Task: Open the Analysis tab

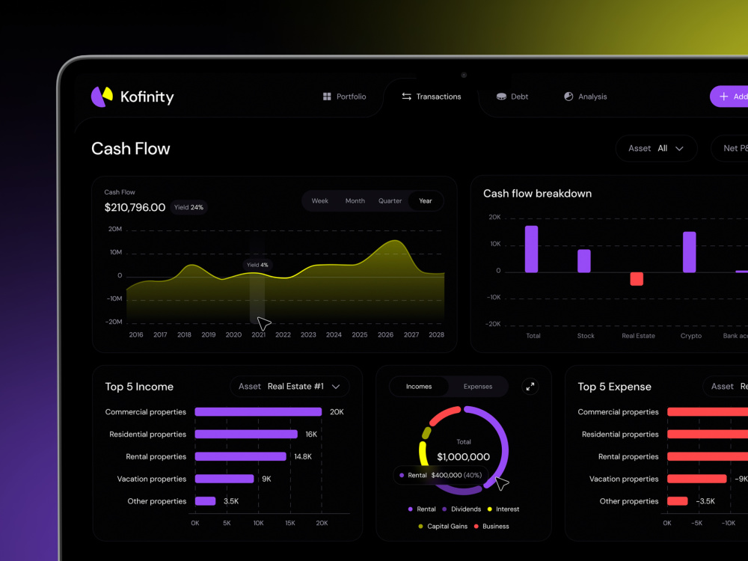Action: click(x=586, y=96)
